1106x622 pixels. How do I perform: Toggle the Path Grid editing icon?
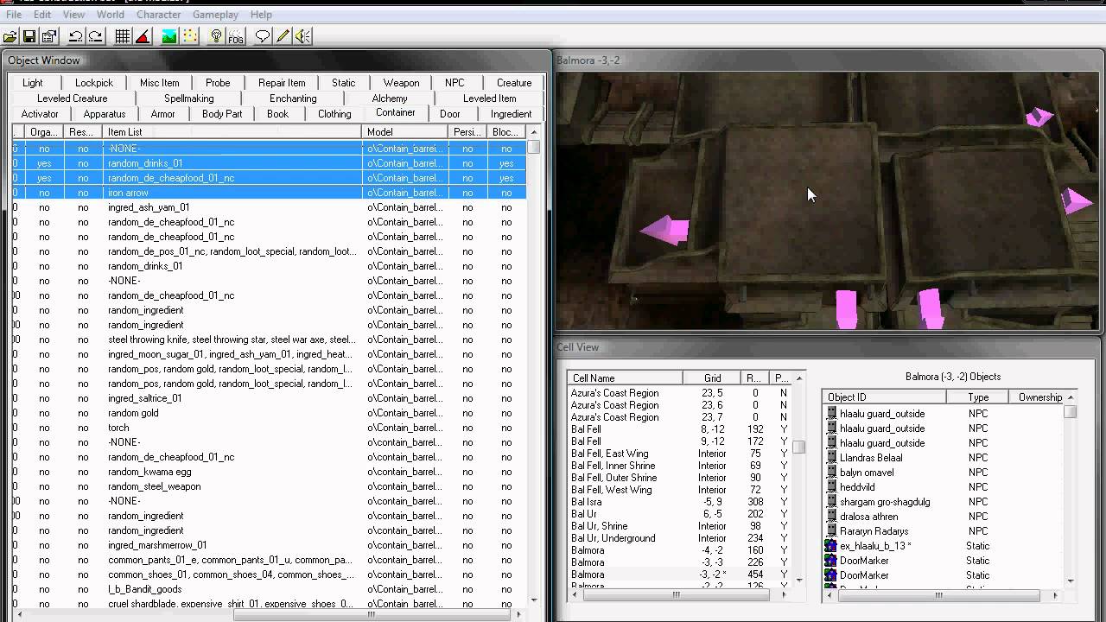click(190, 36)
